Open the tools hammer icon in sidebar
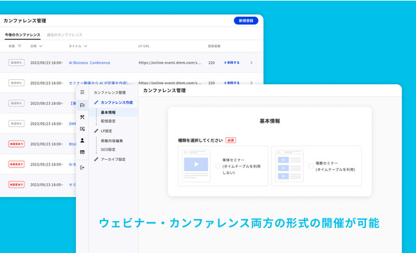Screen dimensions: 416x253 click(83, 117)
